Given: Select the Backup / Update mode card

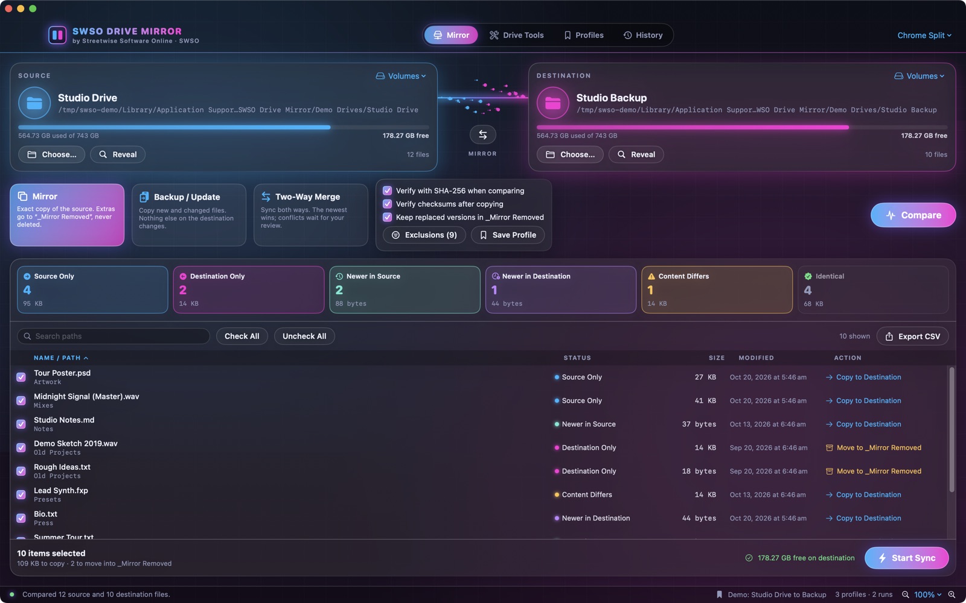Looking at the screenshot, I should coord(189,215).
